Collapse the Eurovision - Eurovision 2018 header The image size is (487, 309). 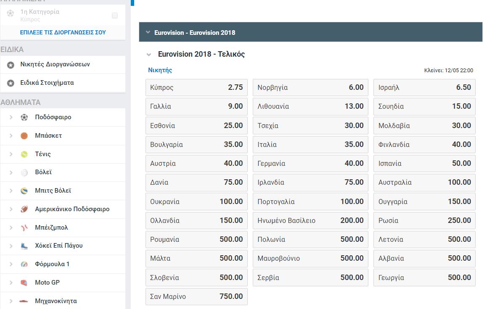(x=148, y=32)
